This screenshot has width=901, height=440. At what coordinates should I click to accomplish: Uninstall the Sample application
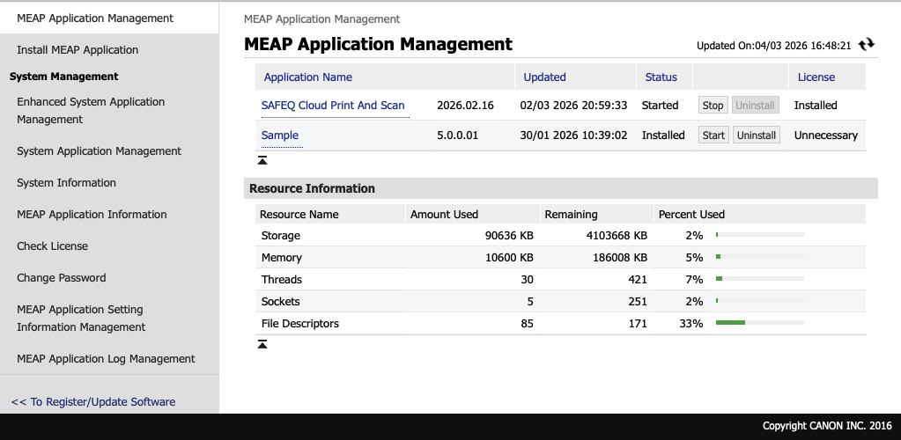(x=757, y=135)
